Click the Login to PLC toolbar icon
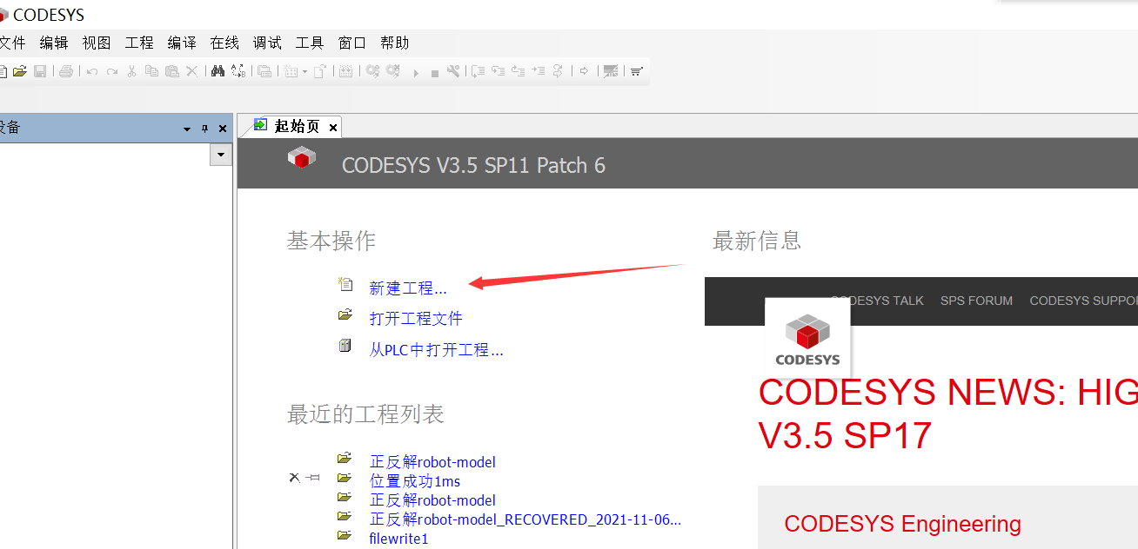Image resolution: width=1138 pixels, height=549 pixels. (374, 71)
